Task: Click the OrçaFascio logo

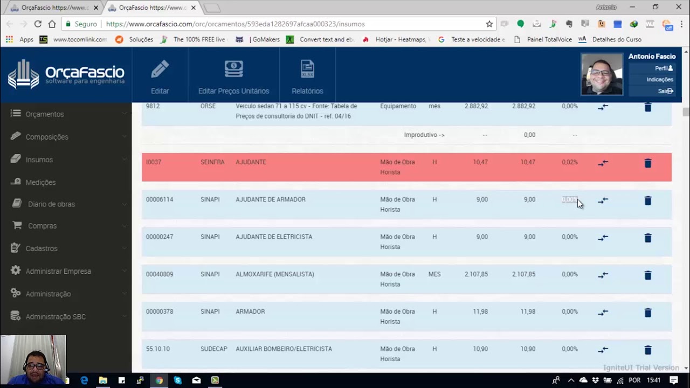Action: point(66,74)
